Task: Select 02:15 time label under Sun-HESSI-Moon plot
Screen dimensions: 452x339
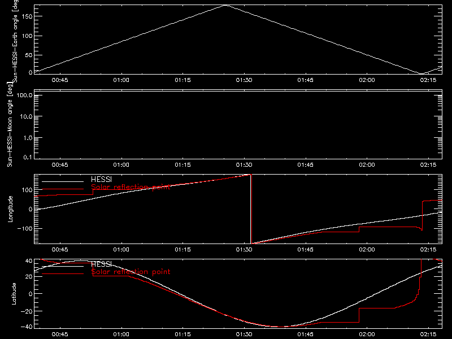Action: pyautogui.click(x=428, y=164)
